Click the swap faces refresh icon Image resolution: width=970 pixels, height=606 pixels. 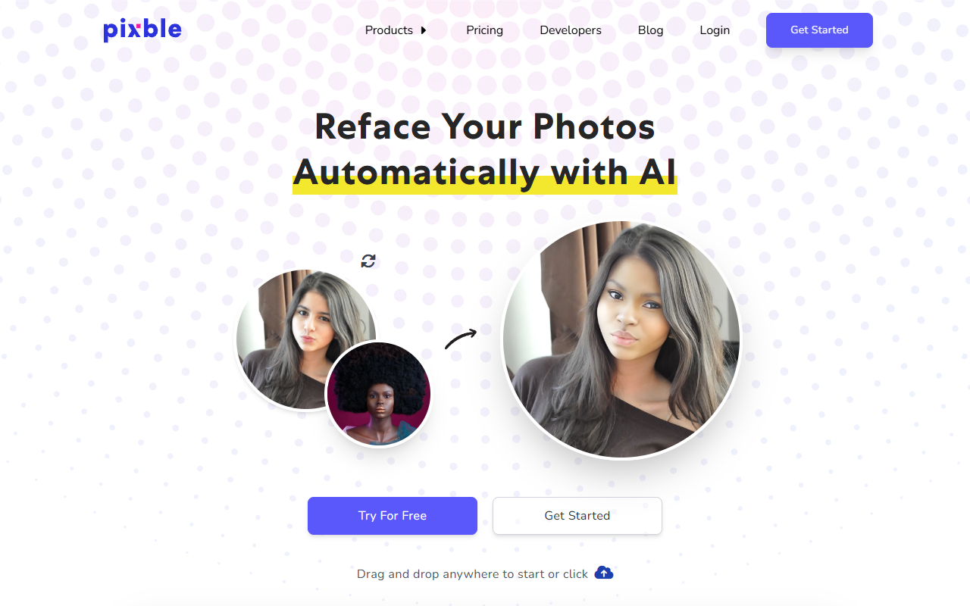point(368,261)
